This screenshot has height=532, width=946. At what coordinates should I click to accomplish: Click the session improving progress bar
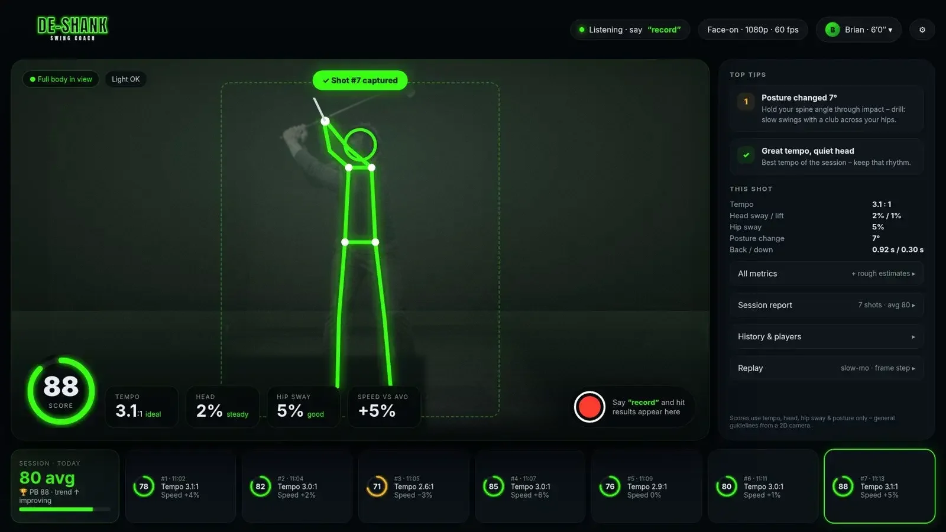click(65, 510)
